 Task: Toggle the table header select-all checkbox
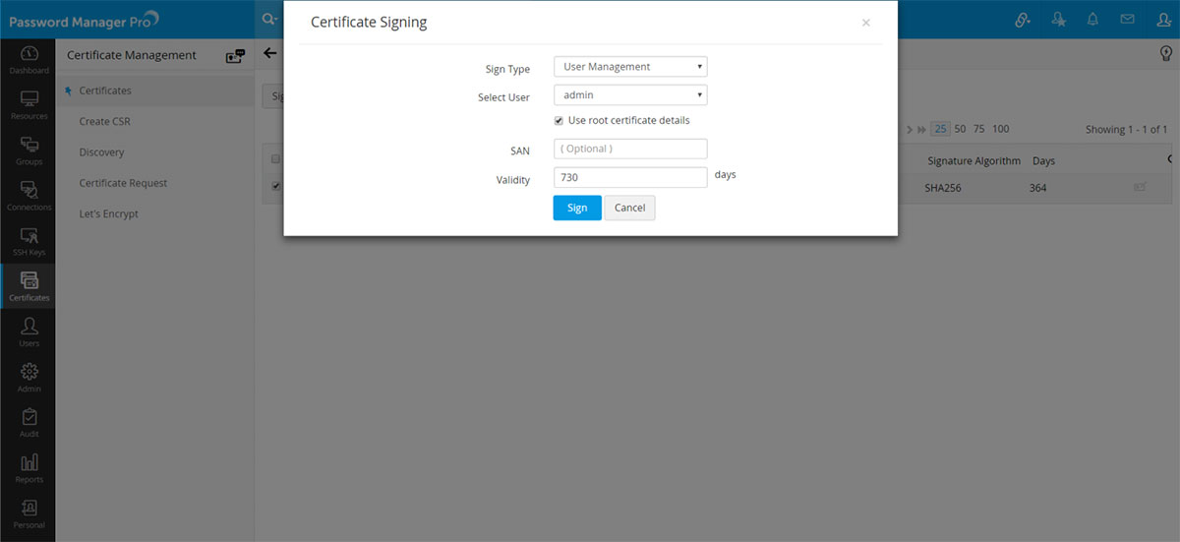tap(275, 159)
